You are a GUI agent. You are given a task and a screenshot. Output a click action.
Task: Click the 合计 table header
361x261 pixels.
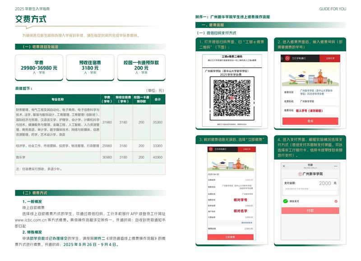pyautogui.click(x=157, y=99)
